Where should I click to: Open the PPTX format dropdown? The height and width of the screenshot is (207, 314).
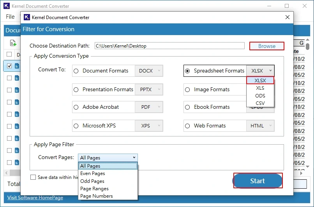pyautogui.click(x=149, y=89)
